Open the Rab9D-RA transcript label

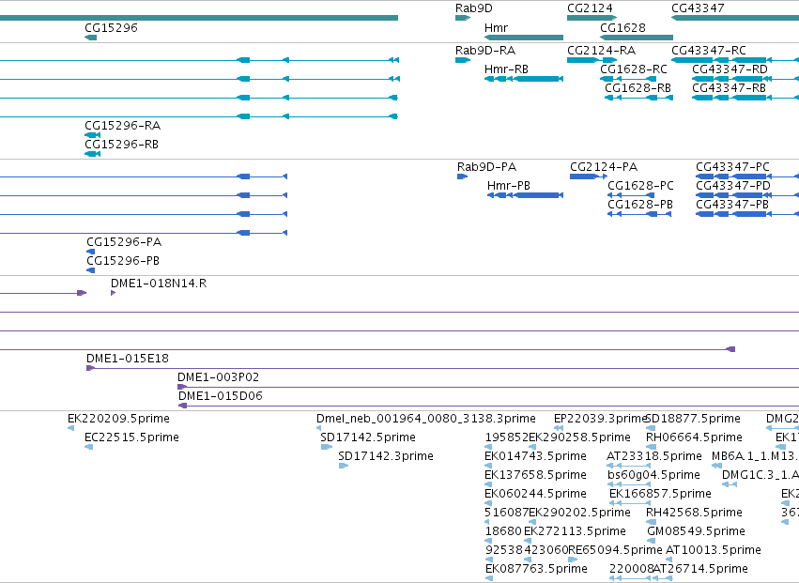click(485, 51)
